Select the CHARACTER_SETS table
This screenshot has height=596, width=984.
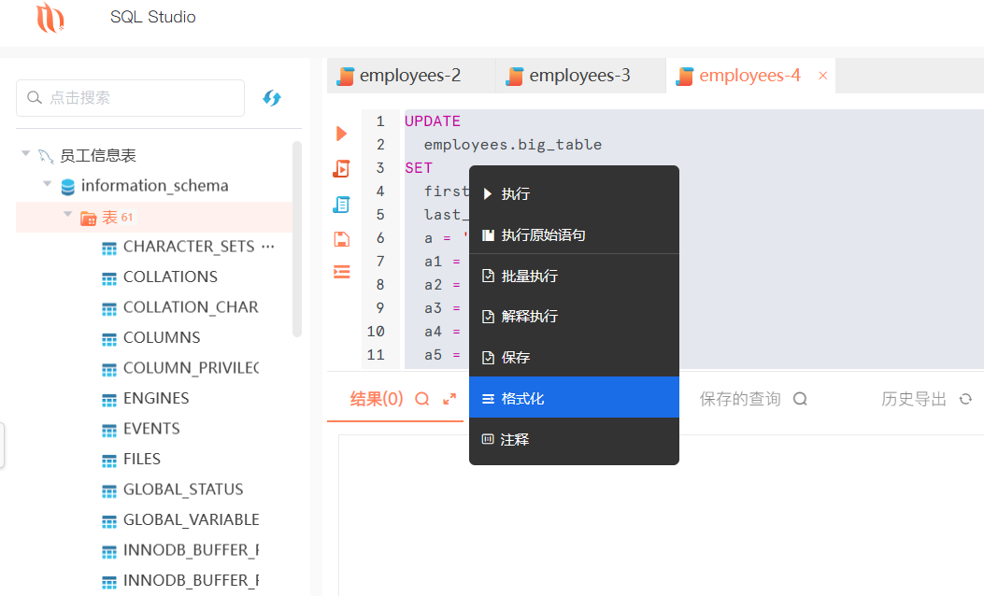click(189, 247)
